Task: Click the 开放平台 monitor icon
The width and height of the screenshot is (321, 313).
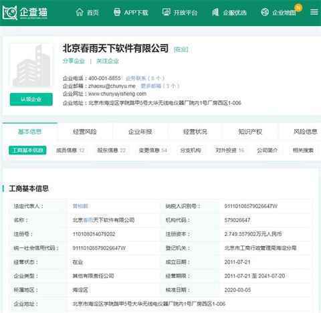Action: click(166, 12)
